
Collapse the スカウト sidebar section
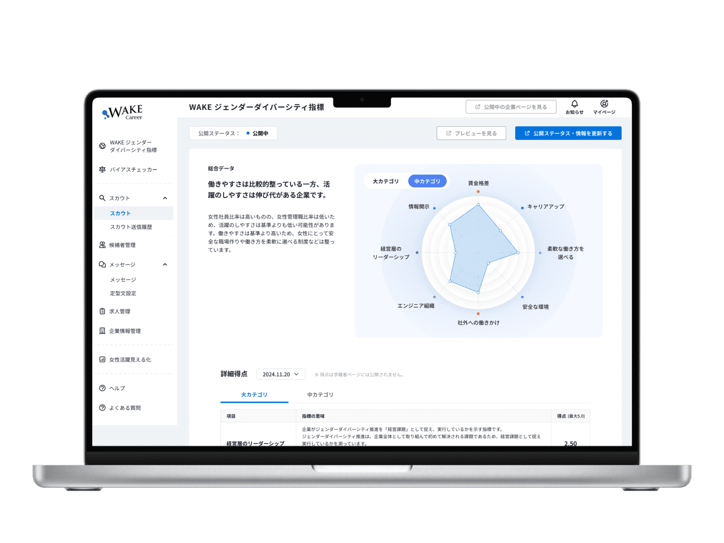click(x=165, y=198)
